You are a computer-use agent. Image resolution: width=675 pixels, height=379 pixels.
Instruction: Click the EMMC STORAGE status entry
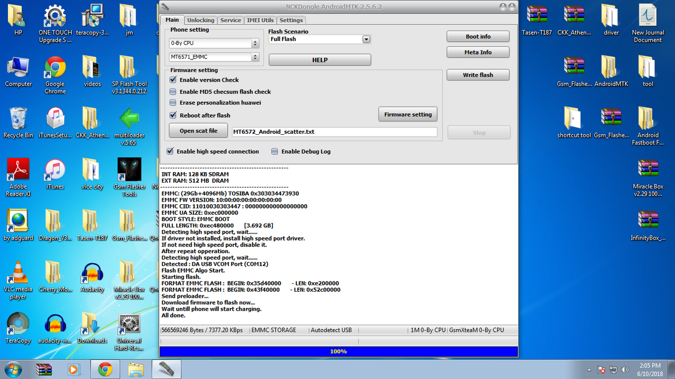274,331
